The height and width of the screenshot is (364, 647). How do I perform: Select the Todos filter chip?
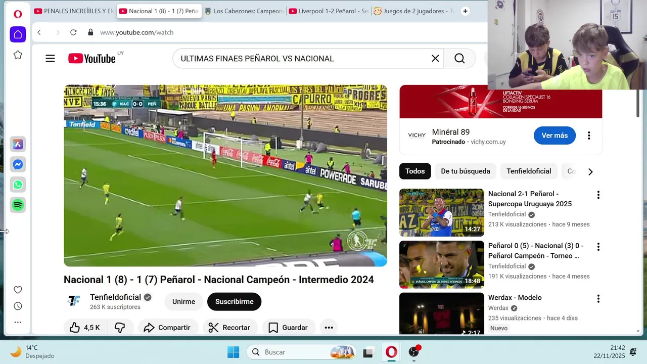[x=415, y=171]
